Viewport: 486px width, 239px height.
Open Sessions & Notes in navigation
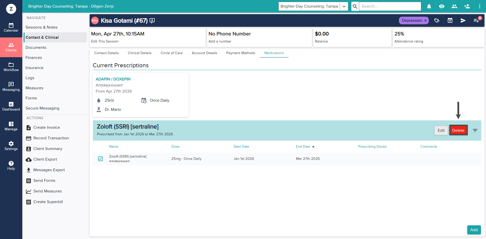tap(55, 27)
